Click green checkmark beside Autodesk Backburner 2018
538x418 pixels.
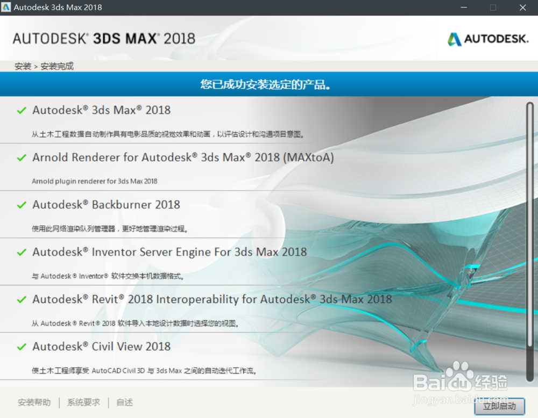pyautogui.click(x=22, y=205)
